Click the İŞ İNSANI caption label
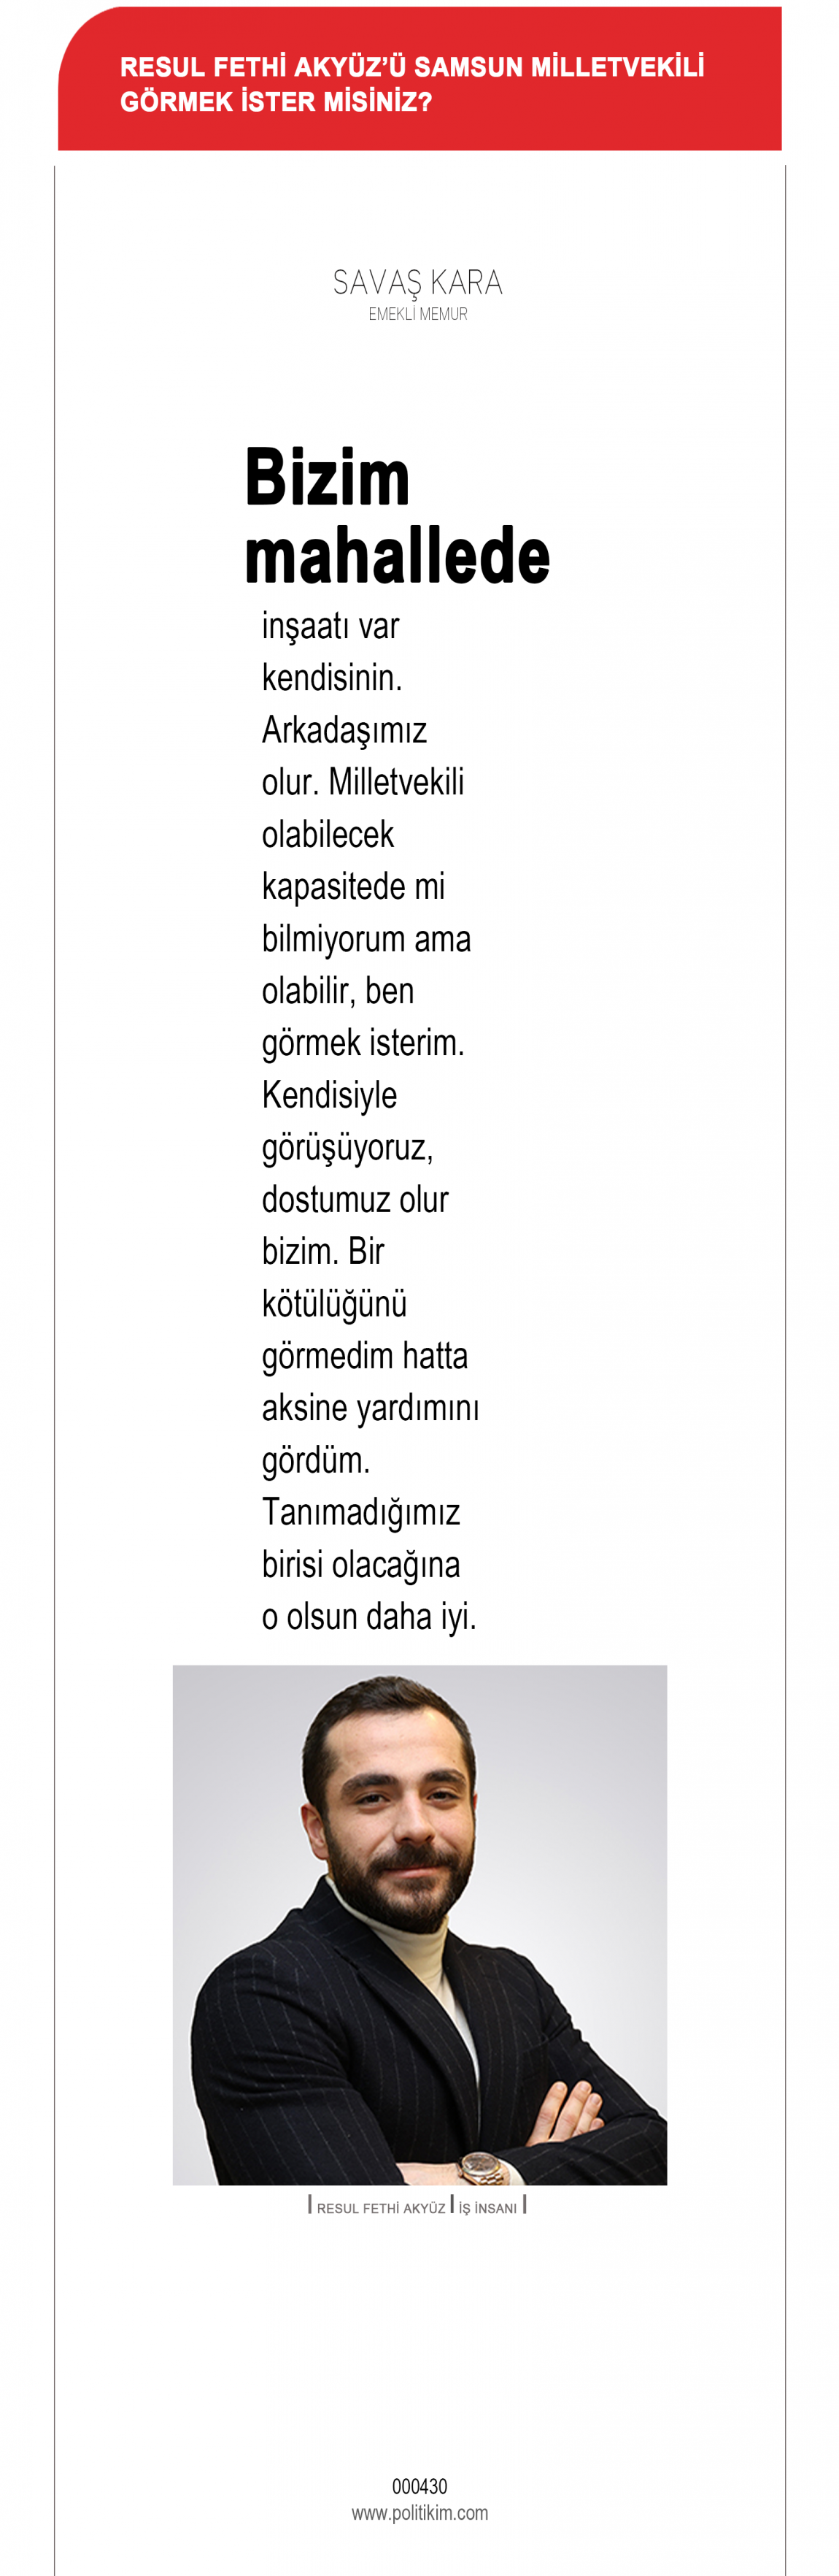Screen dimensions: 839x2576 click(487, 2207)
